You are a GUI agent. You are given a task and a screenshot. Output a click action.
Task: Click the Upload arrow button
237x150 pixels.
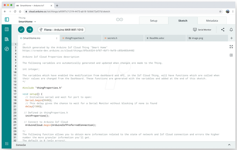30,30
